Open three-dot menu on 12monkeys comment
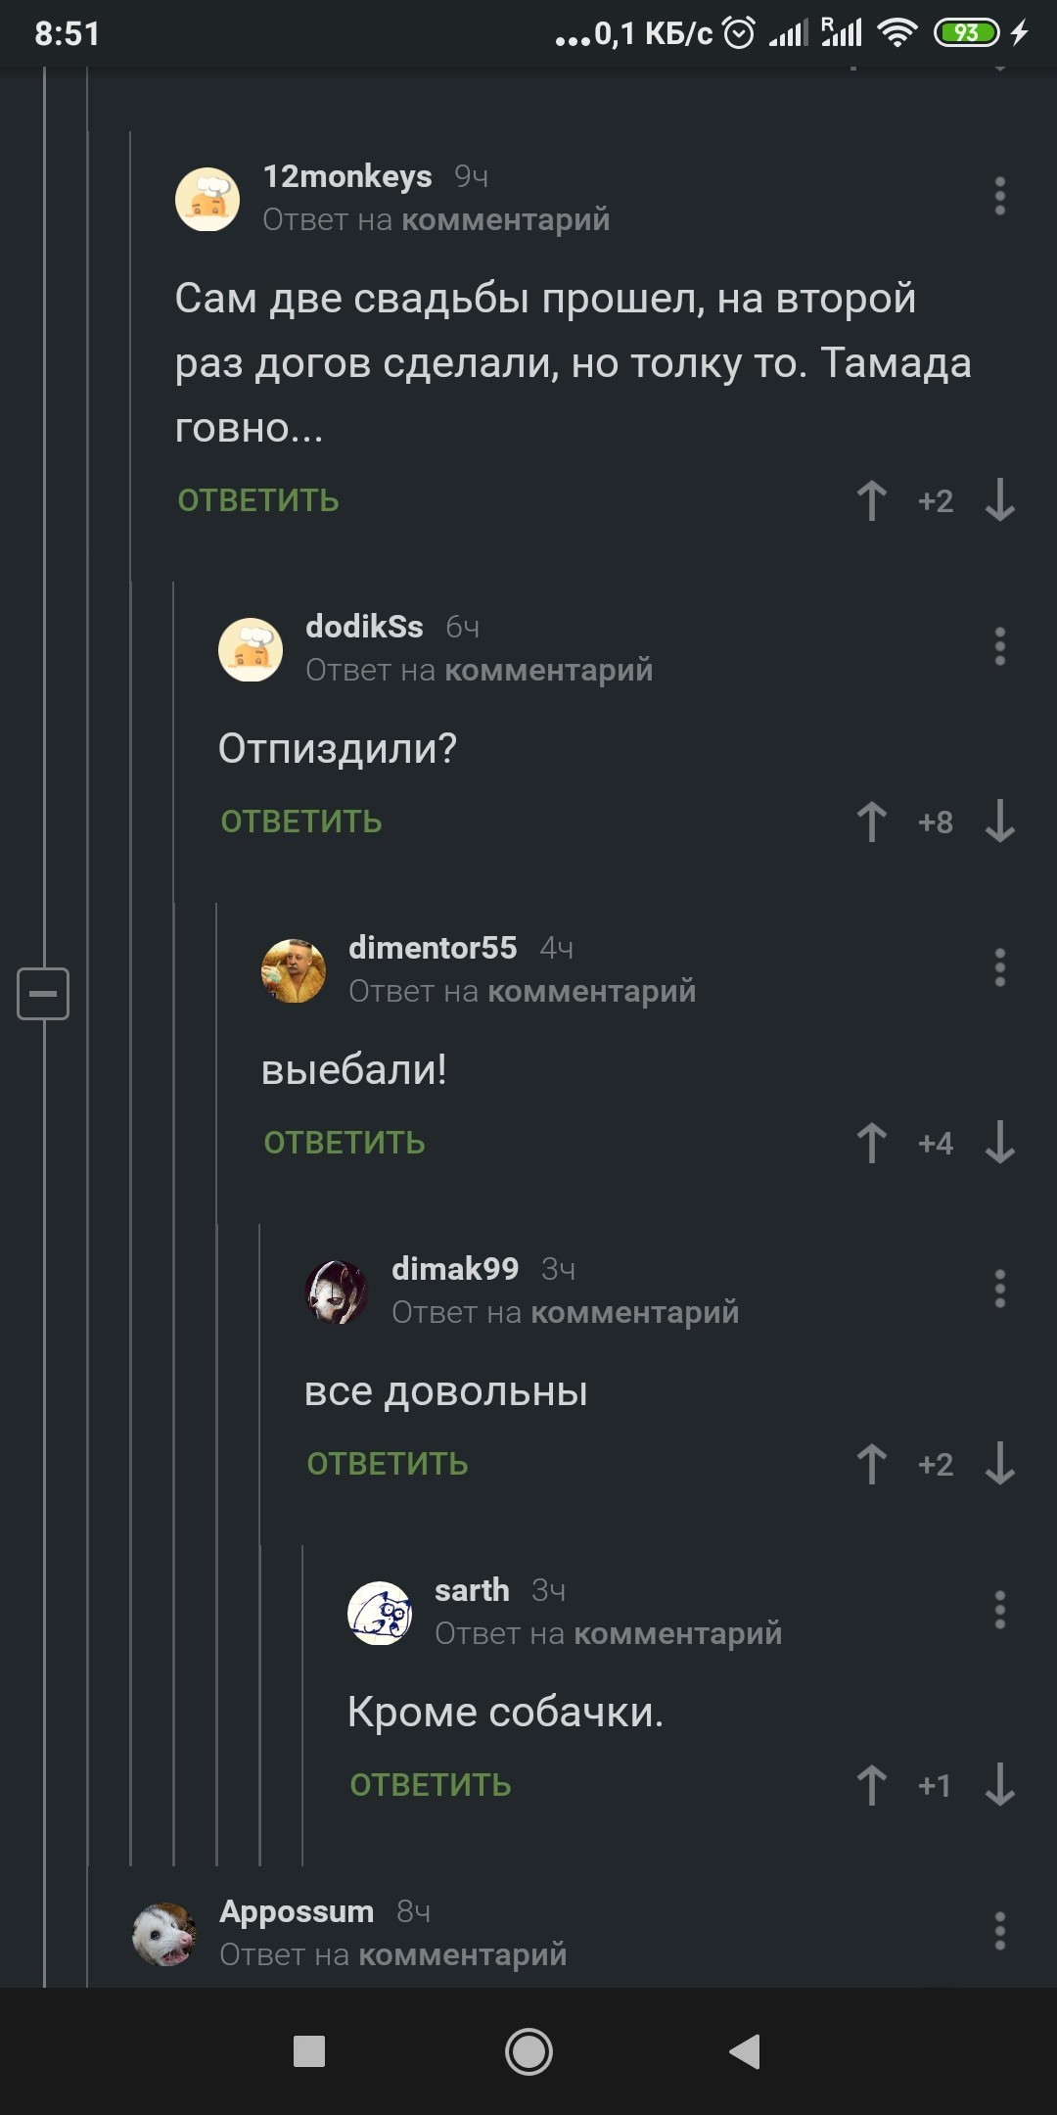Image resolution: width=1057 pixels, height=2115 pixels. [999, 196]
